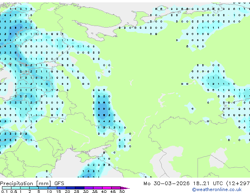
Task: Click the legend label "0.5"
Action: point(14,191)
